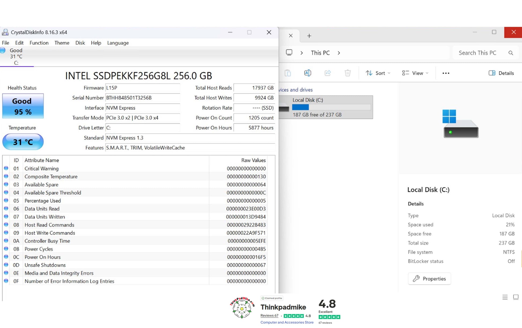
Task: Click the rename icon in Explorer toolbar
Action: pyautogui.click(x=307, y=73)
